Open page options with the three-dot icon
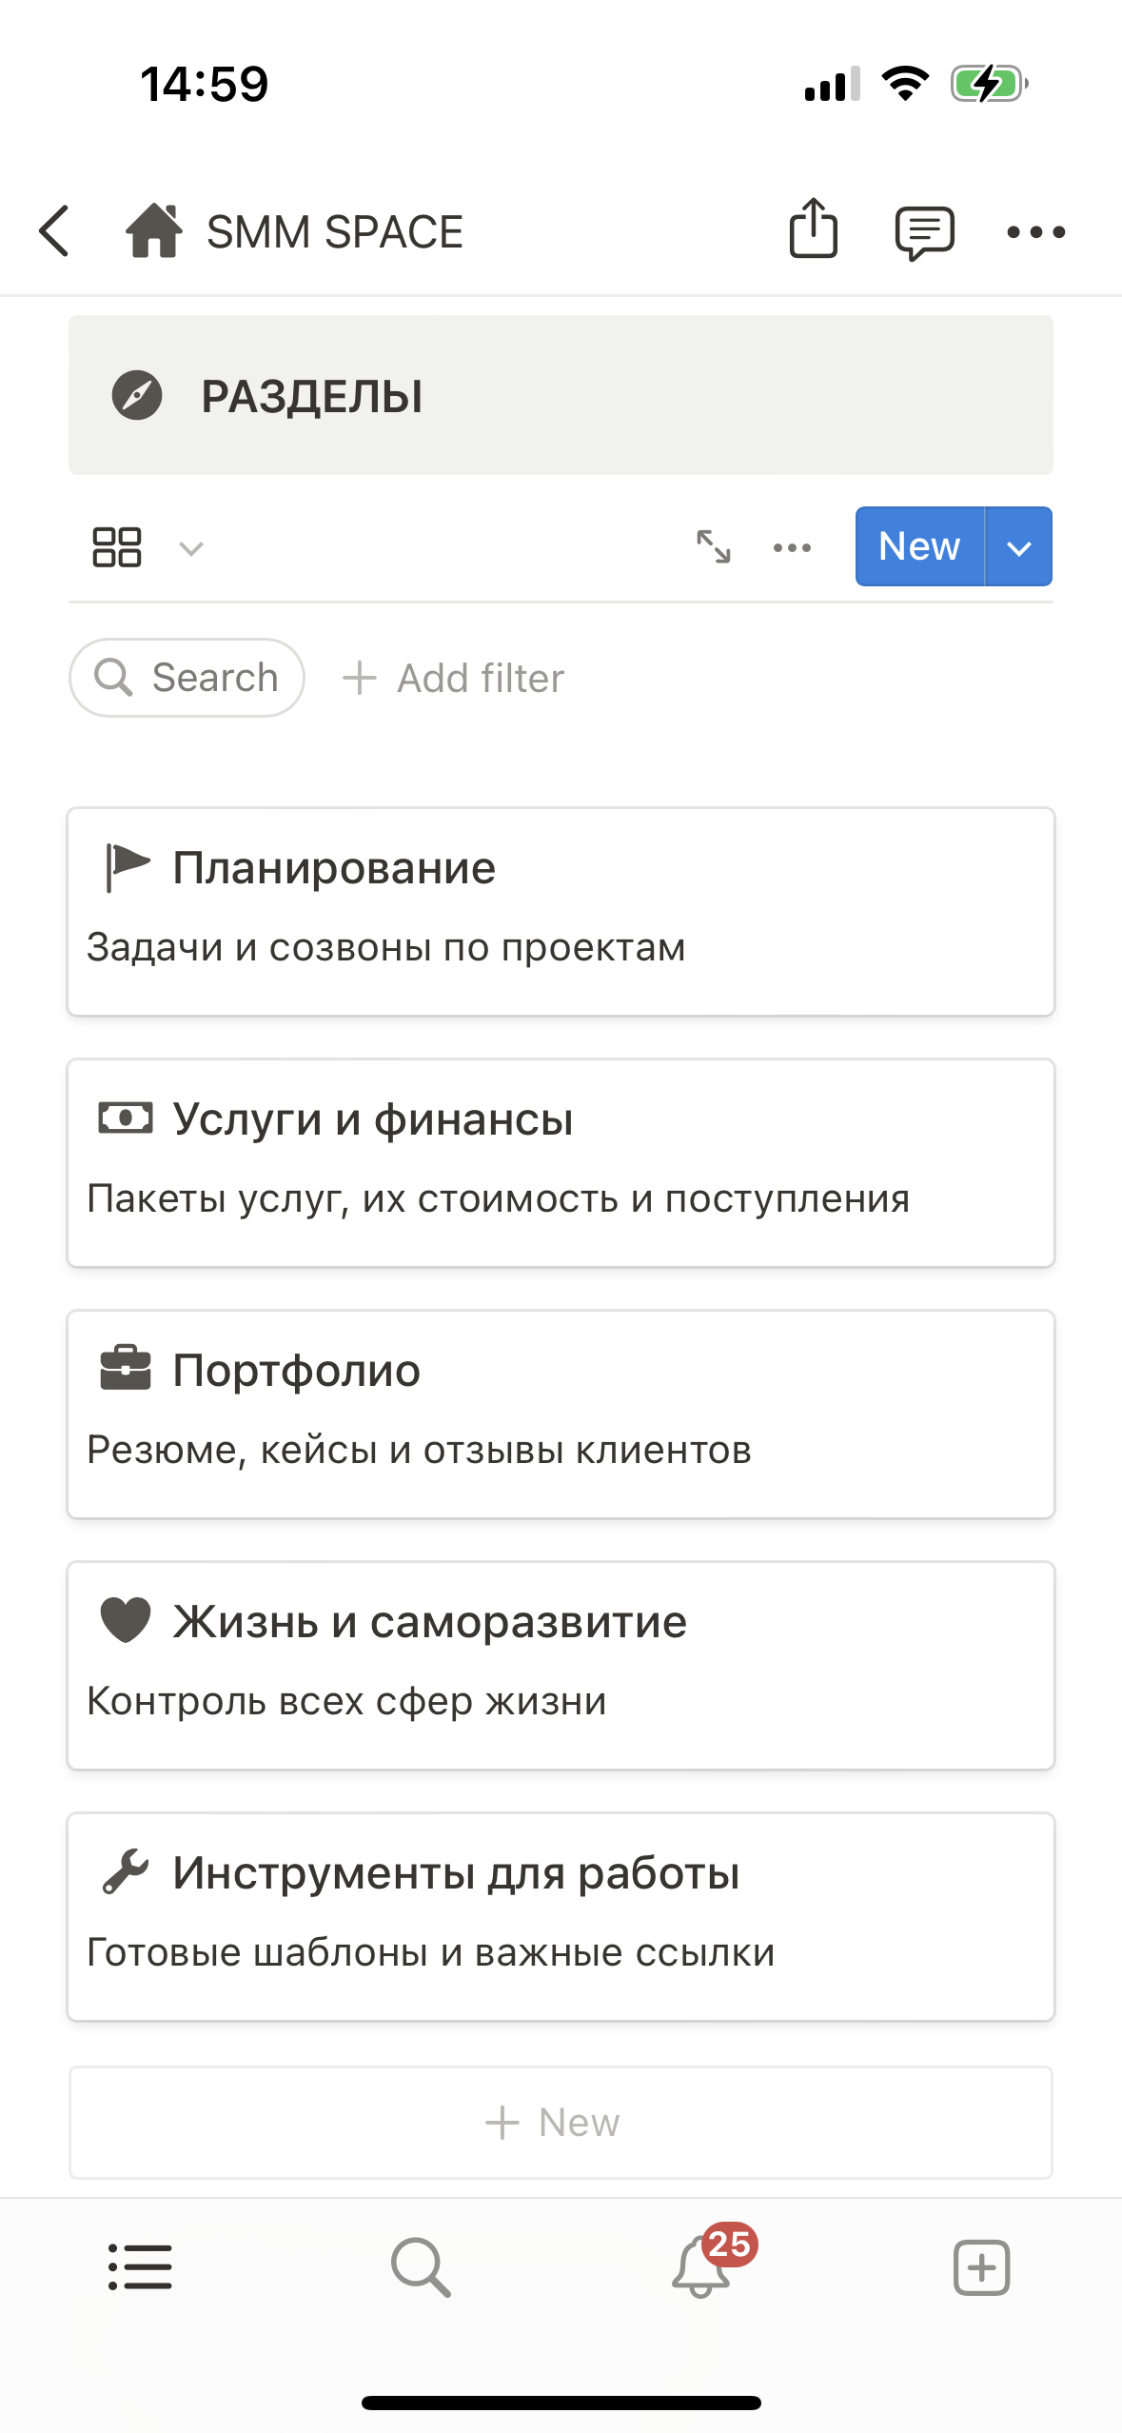 [x=1037, y=230]
